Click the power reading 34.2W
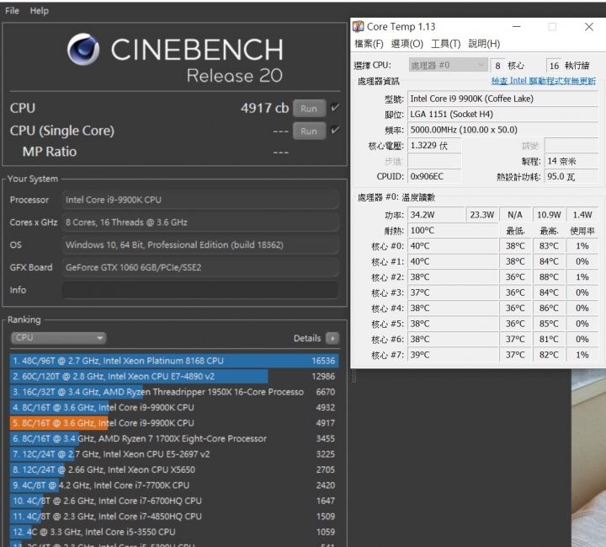Image resolution: width=606 pixels, height=547 pixels. 436,215
